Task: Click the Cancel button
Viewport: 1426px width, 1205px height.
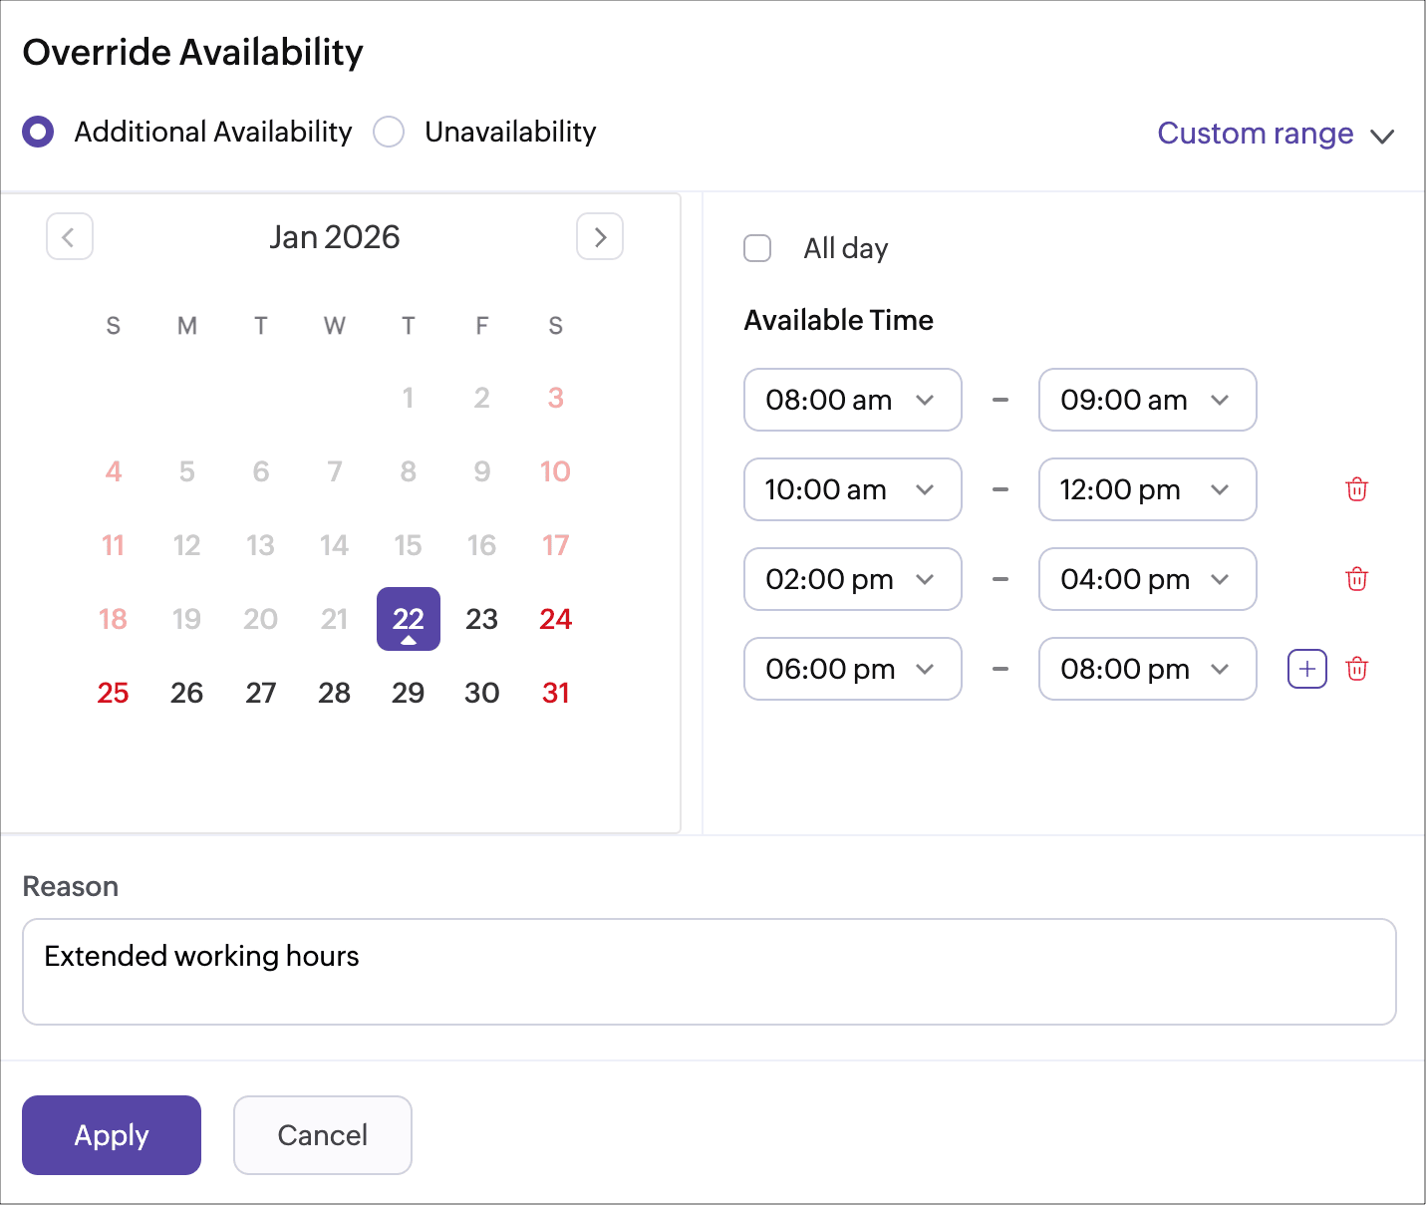Action: point(323,1135)
